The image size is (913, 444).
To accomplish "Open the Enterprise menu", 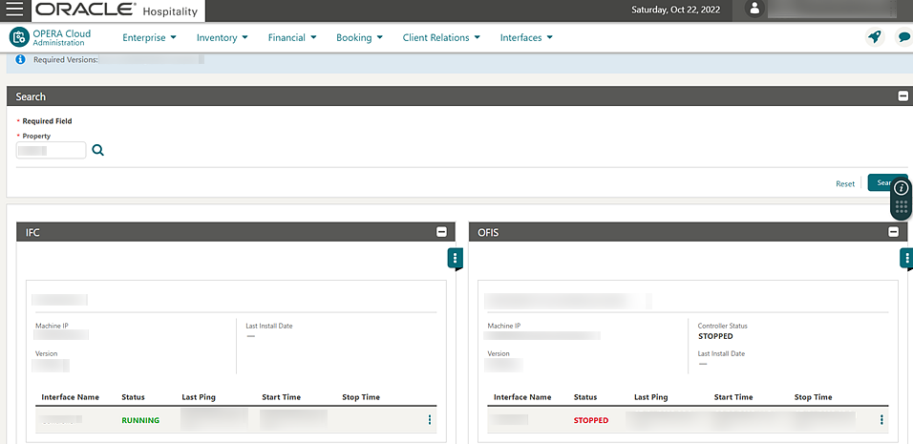I will [149, 37].
